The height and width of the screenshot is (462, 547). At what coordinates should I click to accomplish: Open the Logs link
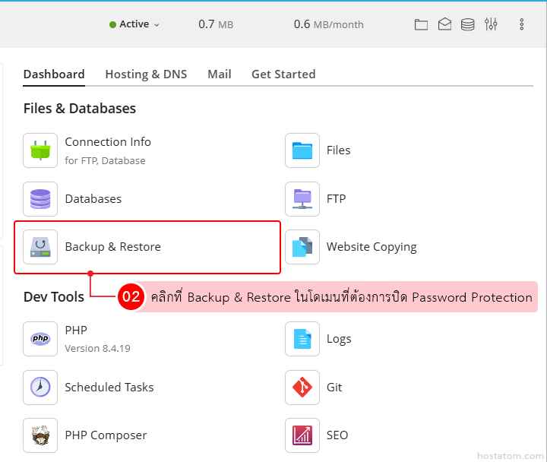point(339,339)
